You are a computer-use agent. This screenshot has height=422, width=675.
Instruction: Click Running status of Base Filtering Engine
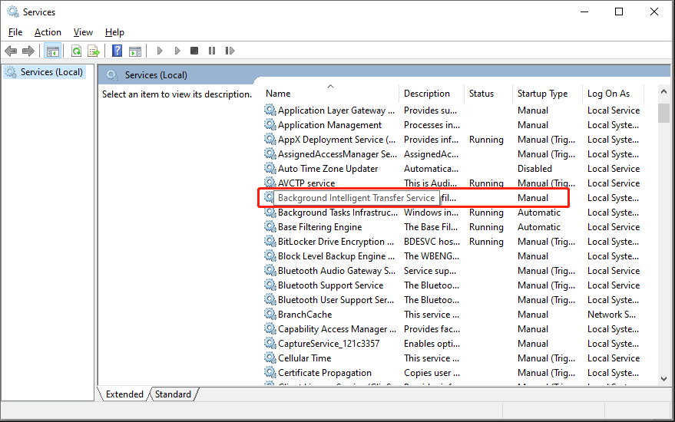pos(486,227)
